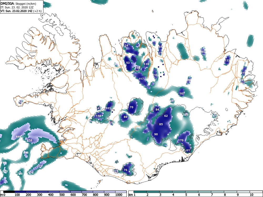Click the map value '70' on the glacier

coord(131,107)
